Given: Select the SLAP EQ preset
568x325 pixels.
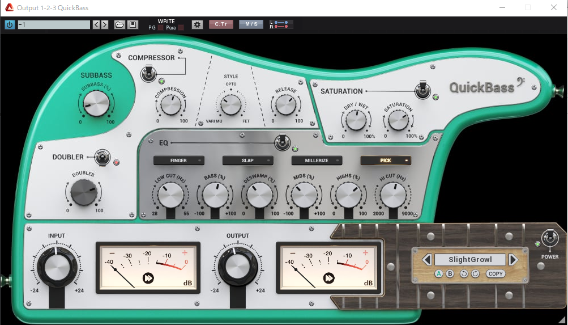Looking at the screenshot, I should (x=248, y=161).
